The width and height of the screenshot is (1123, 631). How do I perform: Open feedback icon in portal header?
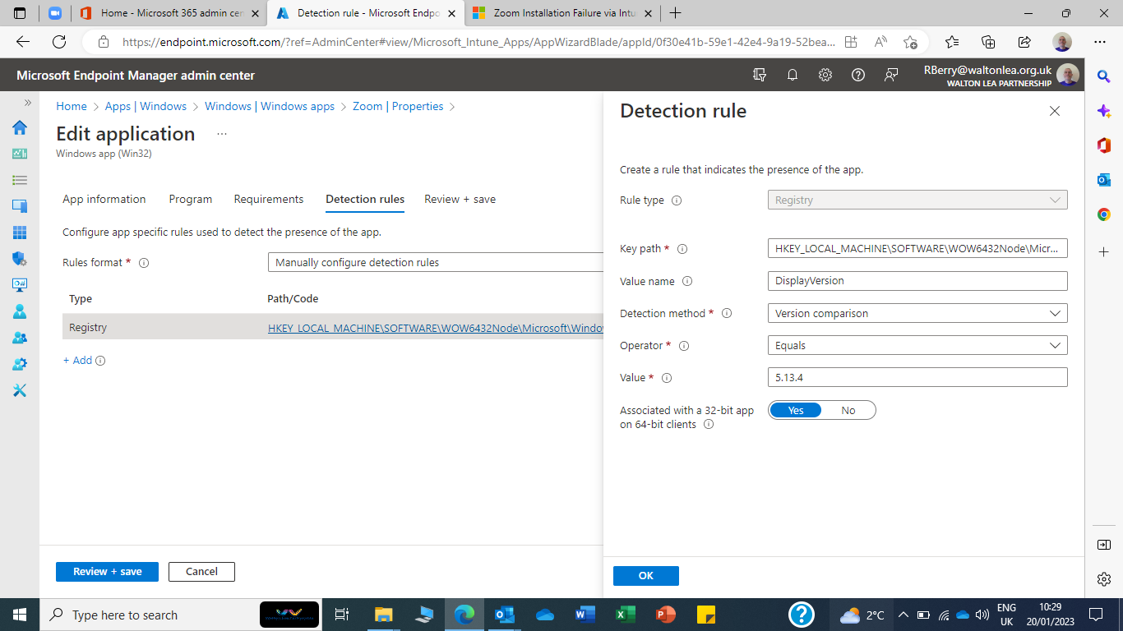(891, 75)
